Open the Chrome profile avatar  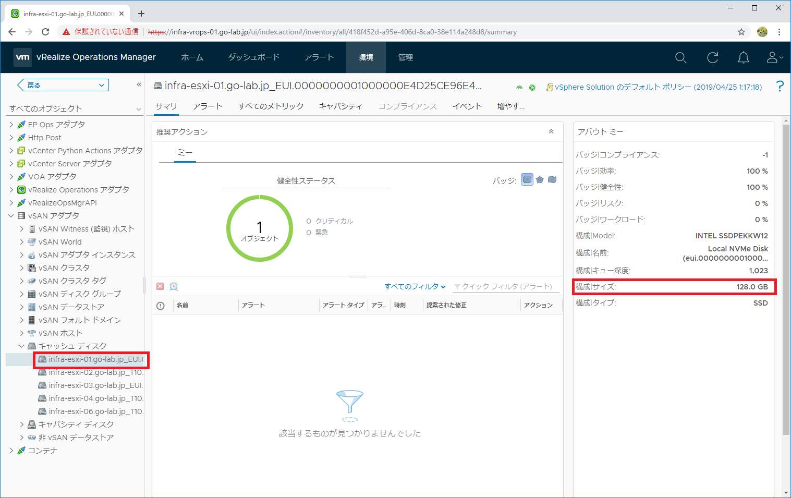point(762,32)
